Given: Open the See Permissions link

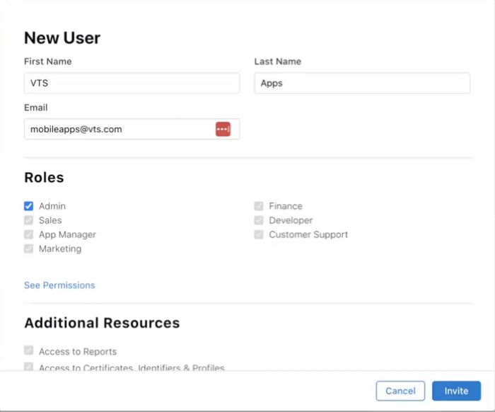Looking at the screenshot, I should (x=59, y=285).
